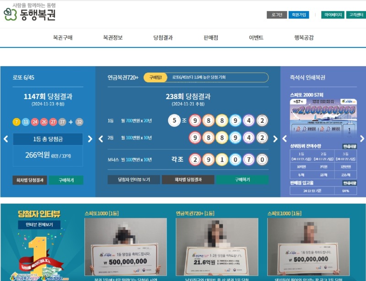Viewport: 366px width, 281px height.
Task: Go to 마이페이지
Action: click(333, 15)
